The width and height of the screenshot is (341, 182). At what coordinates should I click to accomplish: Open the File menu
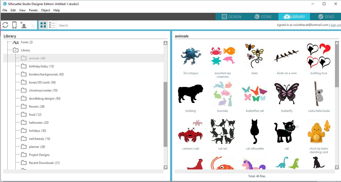[5, 10]
